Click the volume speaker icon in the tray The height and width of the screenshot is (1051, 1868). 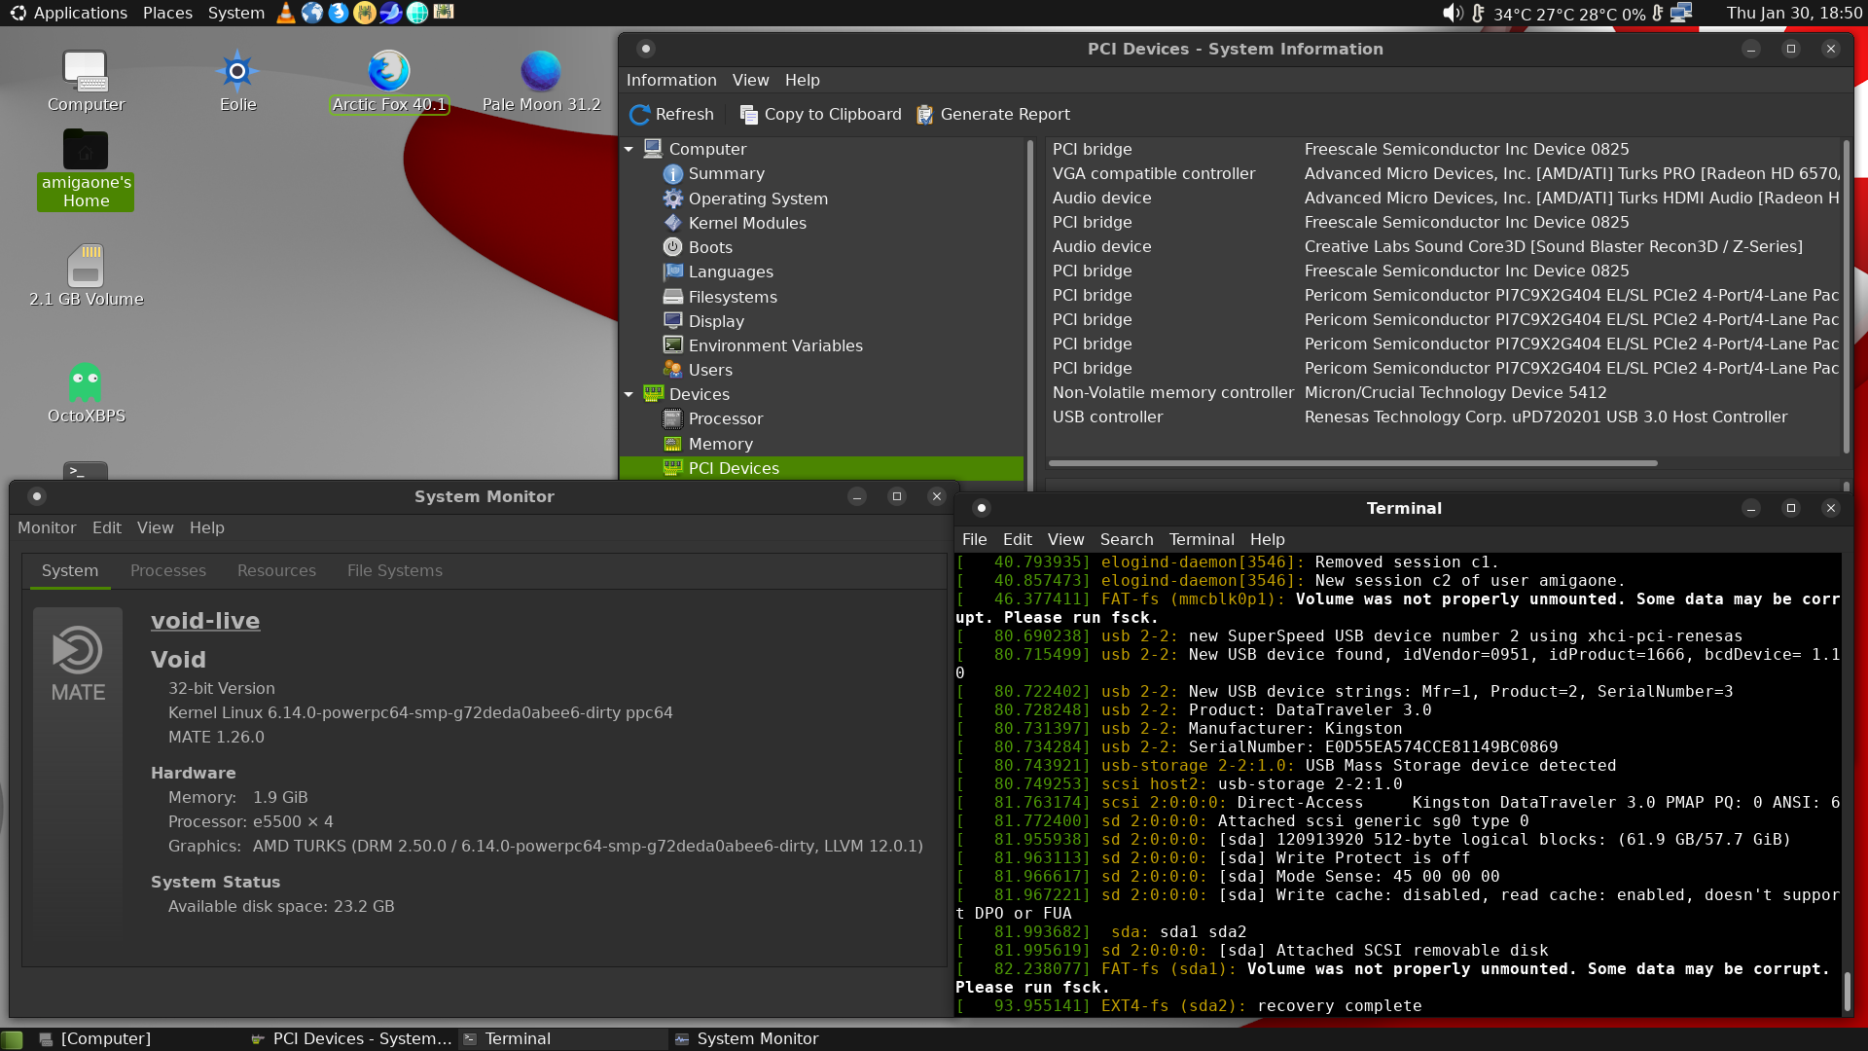(1453, 13)
